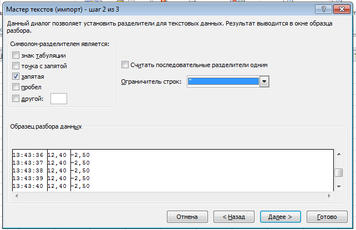This screenshot has height=230, width=356.
Task: Click the preview scrollbar up arrow
Action: 338,153
